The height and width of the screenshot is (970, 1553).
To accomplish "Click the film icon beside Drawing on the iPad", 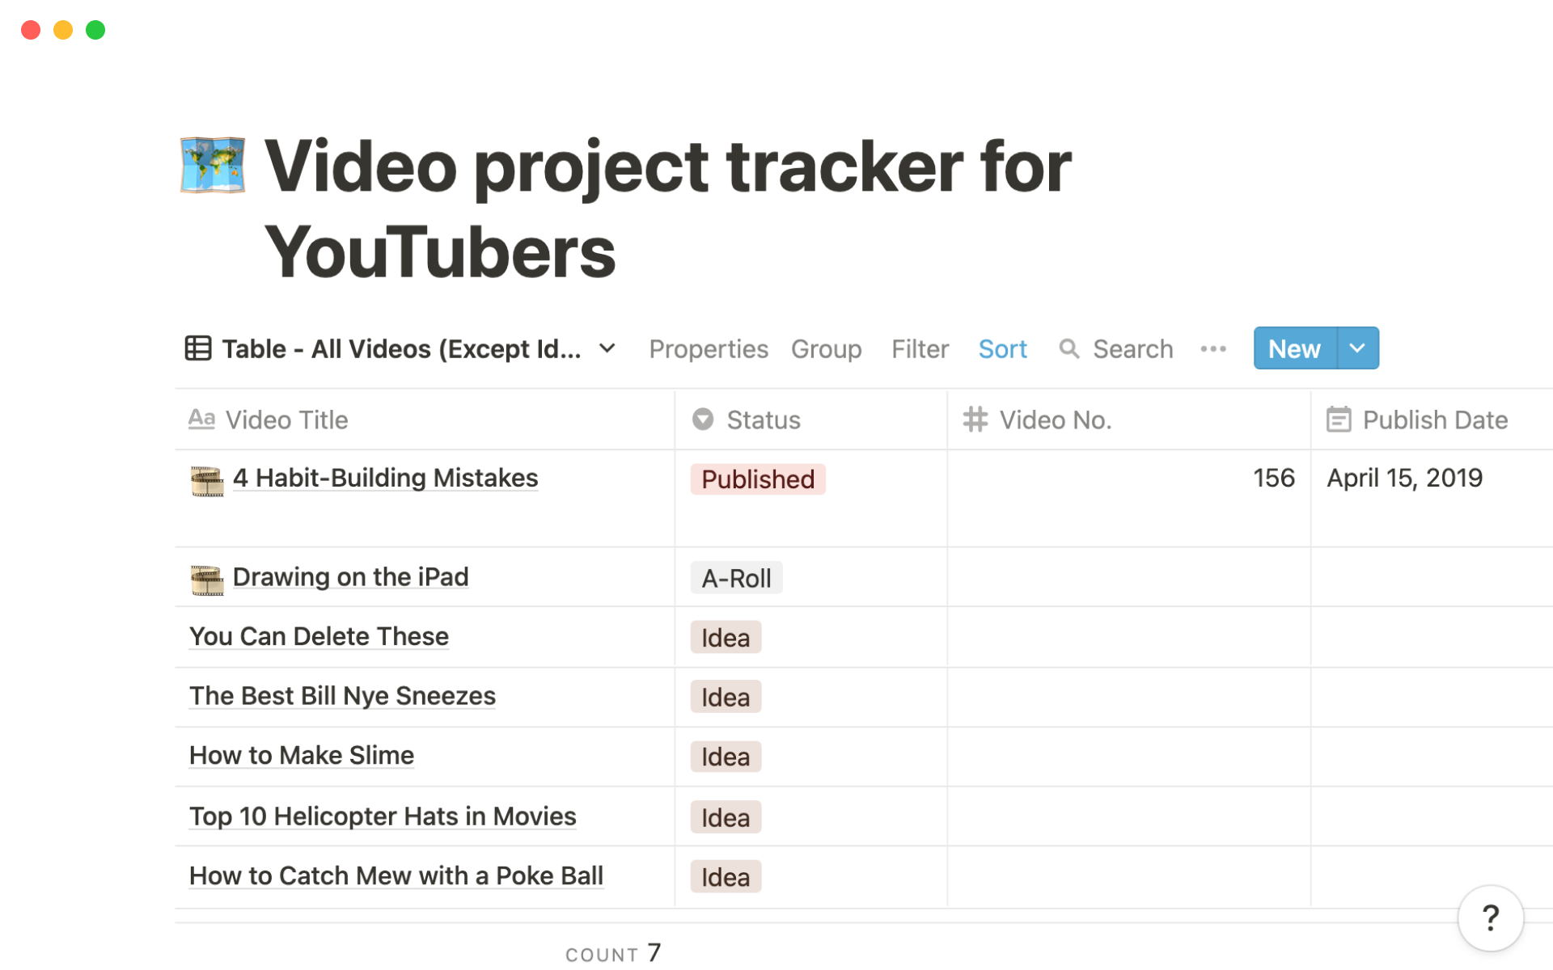I will click(x=207, y=580).
